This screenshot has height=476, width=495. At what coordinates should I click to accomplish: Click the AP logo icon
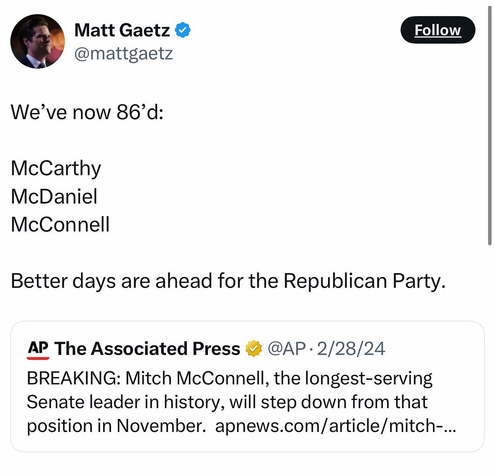coord(38,349)
